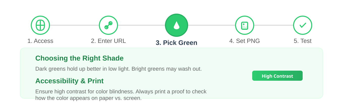This screenshot has height=111, width=343.
Task: Click the dark greens low light paragraph
Action: [x=119, y=69]
